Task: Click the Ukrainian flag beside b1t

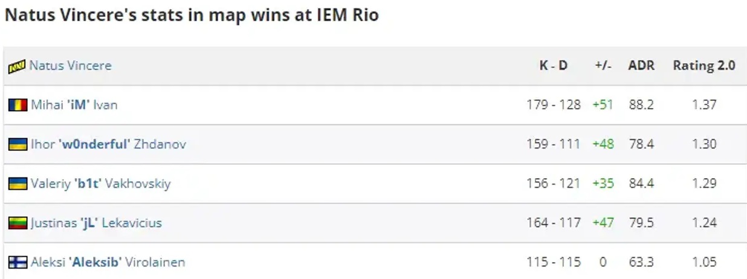Action: [18, 184]
